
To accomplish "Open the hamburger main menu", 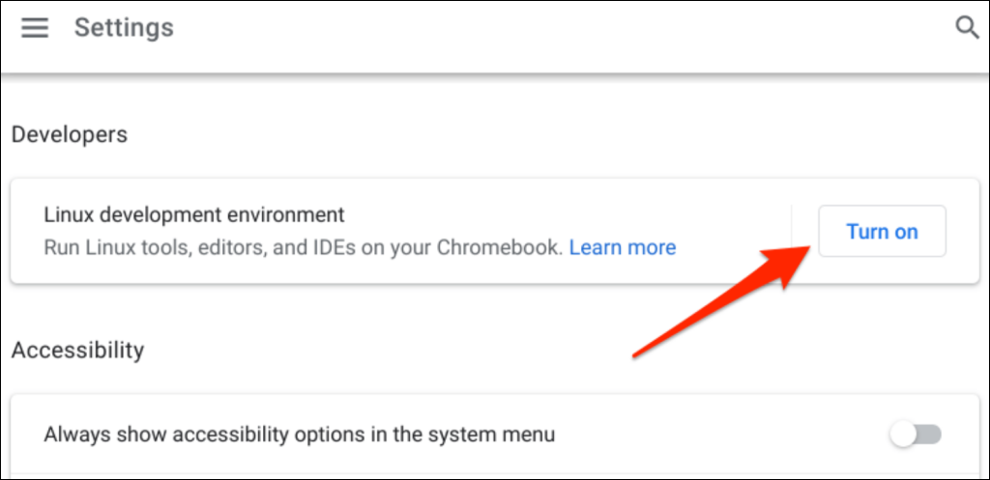I will 35,28.
